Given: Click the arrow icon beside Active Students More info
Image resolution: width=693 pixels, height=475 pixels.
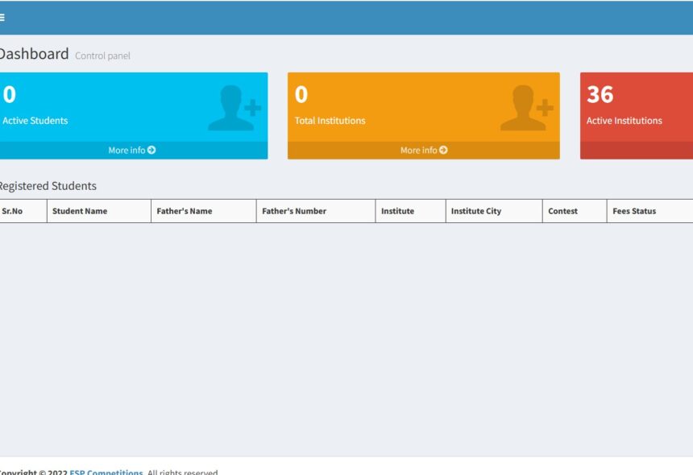Looking at the screenshot, I should [x=151, y=150].
